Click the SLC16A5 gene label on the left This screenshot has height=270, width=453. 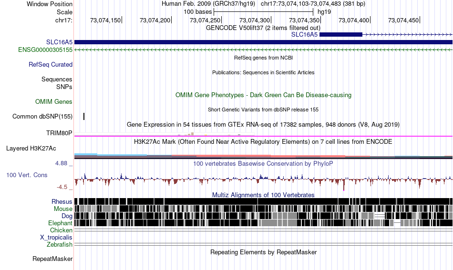pyautogui.click(x=59, y=42)
